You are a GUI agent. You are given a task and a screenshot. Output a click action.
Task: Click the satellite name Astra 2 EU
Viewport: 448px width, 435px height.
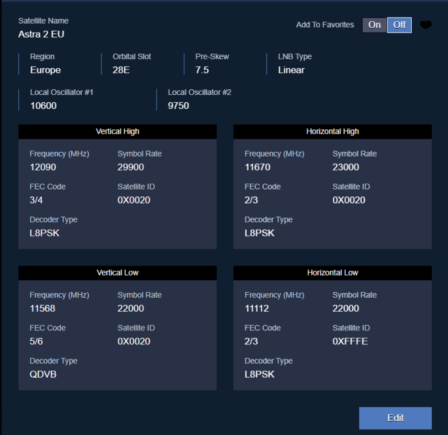click(x=41, y=34)
